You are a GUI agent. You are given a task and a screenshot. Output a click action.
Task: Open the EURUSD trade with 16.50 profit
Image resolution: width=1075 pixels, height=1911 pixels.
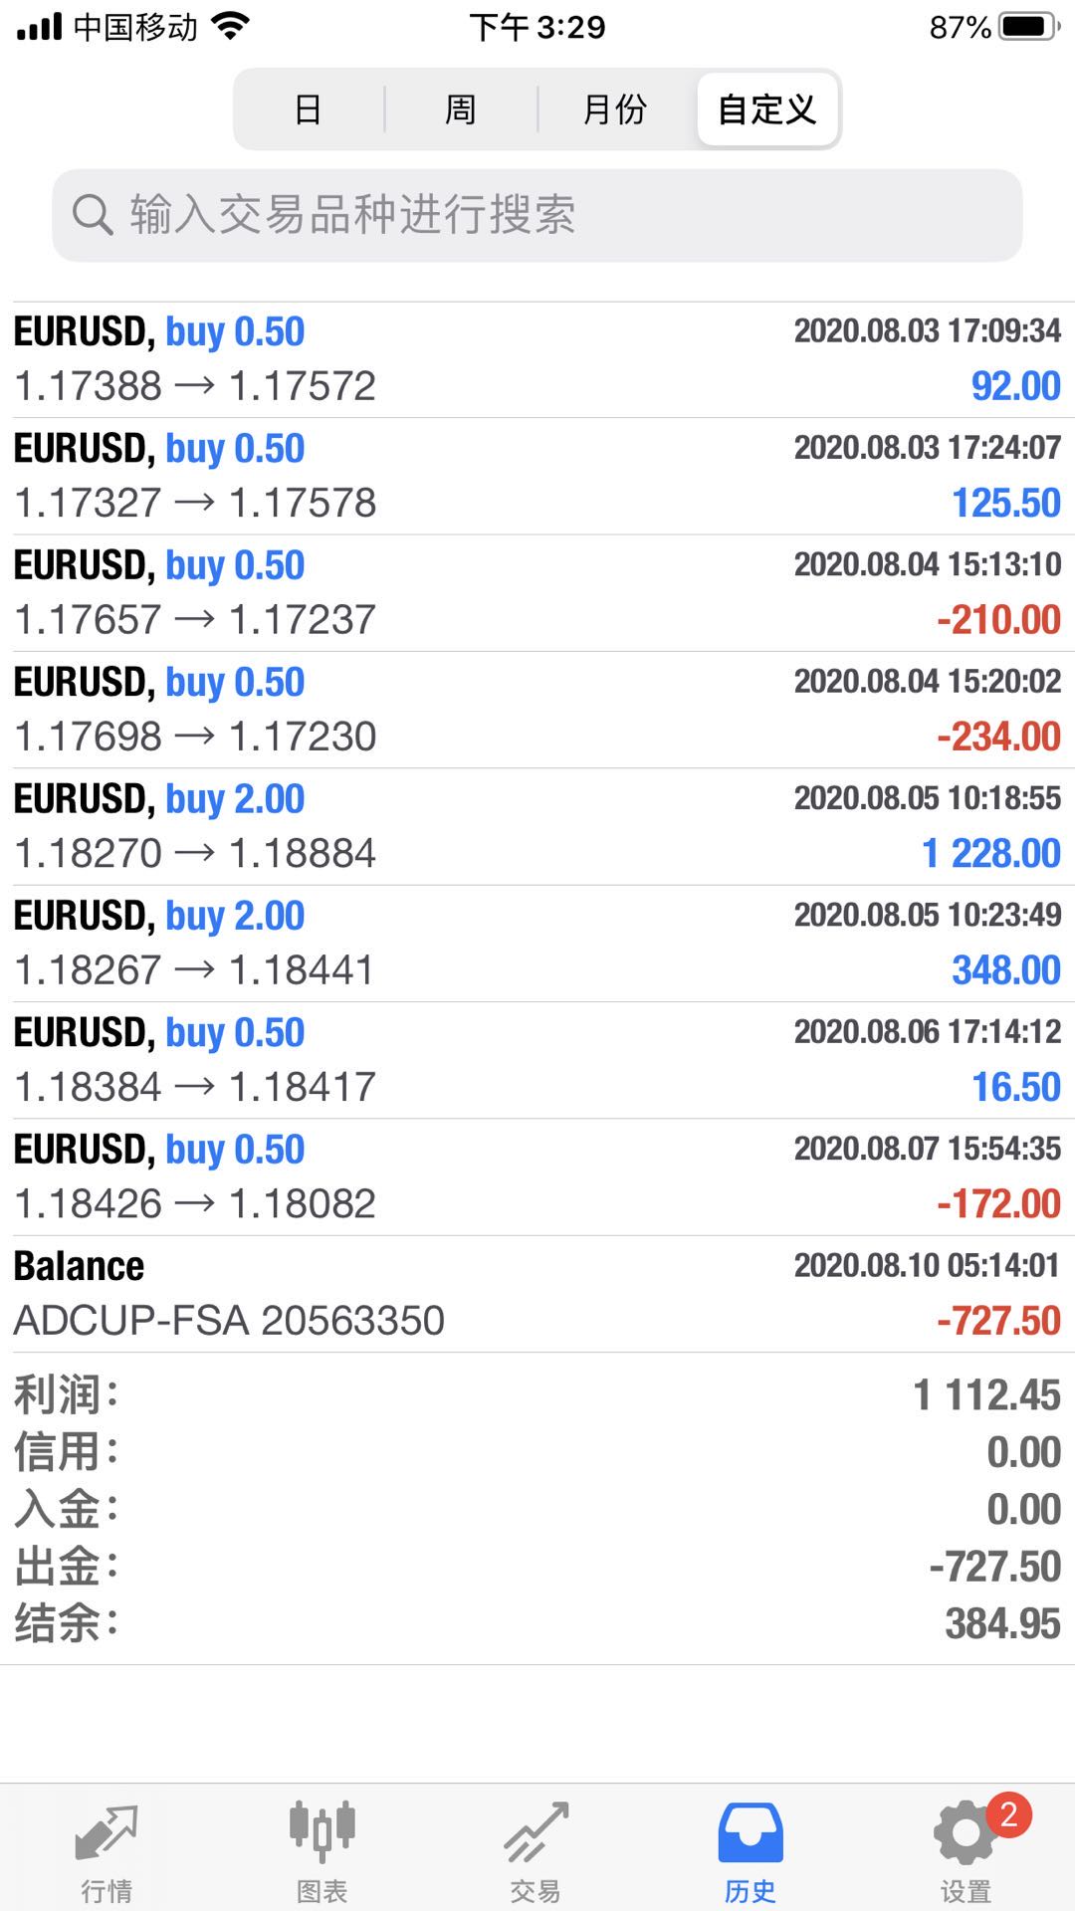(x=537, y=1060)
